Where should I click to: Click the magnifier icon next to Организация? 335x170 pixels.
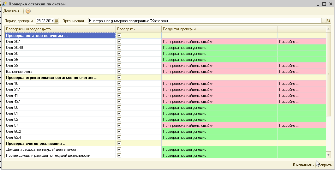point(329,21)
